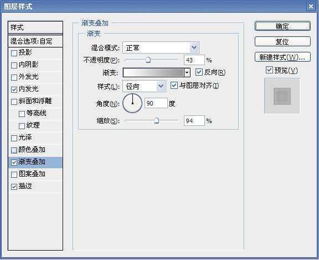This screenshot has width=319, height=260.
Task: Click the style preview thumbnail
Action: (282, 96)
